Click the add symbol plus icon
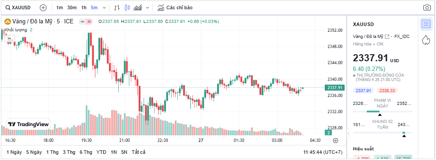This screenshot has height=160, width=436. [x=43, y=8]
